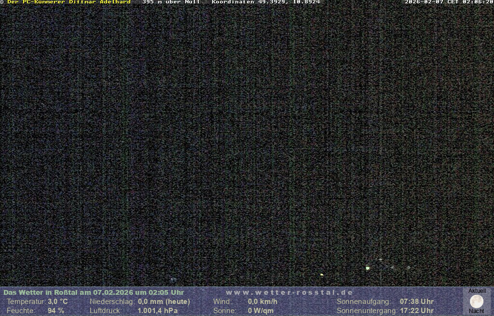Click the 'Aktuell' label above the moon
The image size is (494, 316).
(477, 291)
